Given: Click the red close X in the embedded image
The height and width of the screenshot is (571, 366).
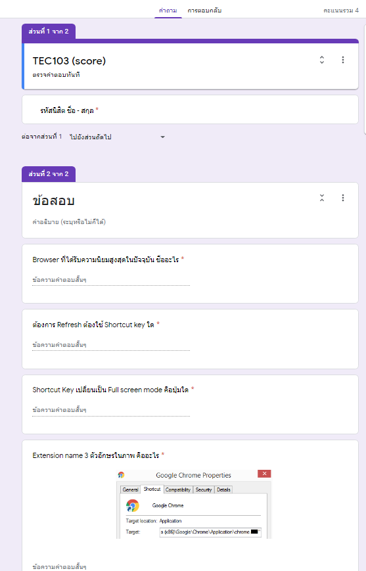Looking at the screenshot, I should point(264,473).
